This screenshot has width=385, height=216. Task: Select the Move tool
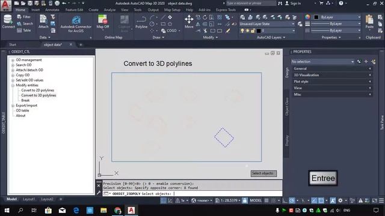(189, 22)
